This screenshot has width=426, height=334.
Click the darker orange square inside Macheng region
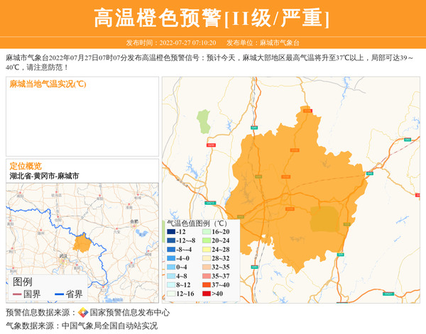click(324, 218)
